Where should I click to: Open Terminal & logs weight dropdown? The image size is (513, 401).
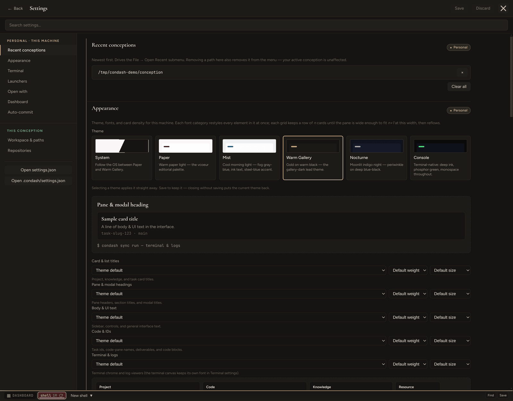(408, 364)
